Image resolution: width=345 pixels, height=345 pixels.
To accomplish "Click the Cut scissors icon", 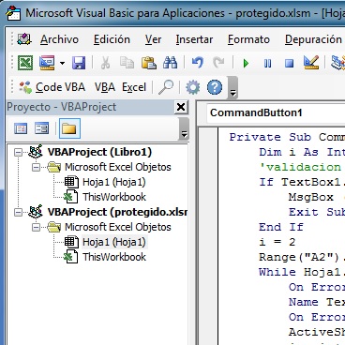I will tap(105, 63).
